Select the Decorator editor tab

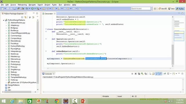[49, 14]
